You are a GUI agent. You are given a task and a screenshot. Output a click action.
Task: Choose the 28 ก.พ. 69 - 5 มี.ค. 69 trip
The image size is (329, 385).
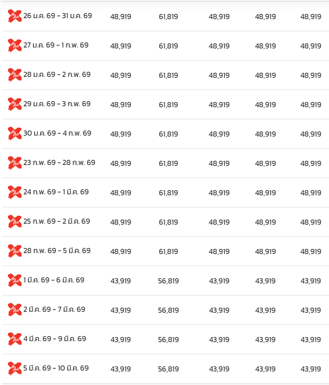pos(57,251)
